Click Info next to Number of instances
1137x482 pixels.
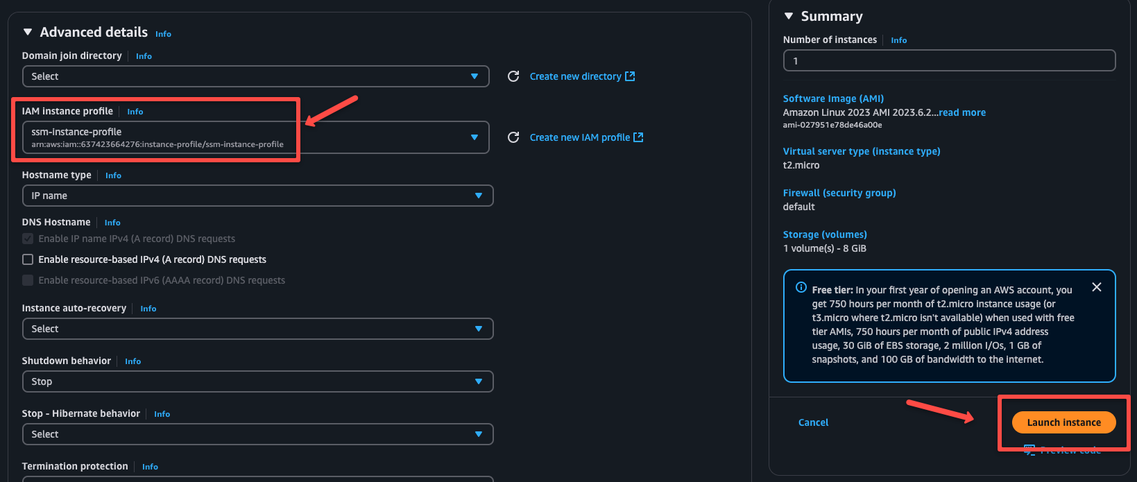click(899, 40)
